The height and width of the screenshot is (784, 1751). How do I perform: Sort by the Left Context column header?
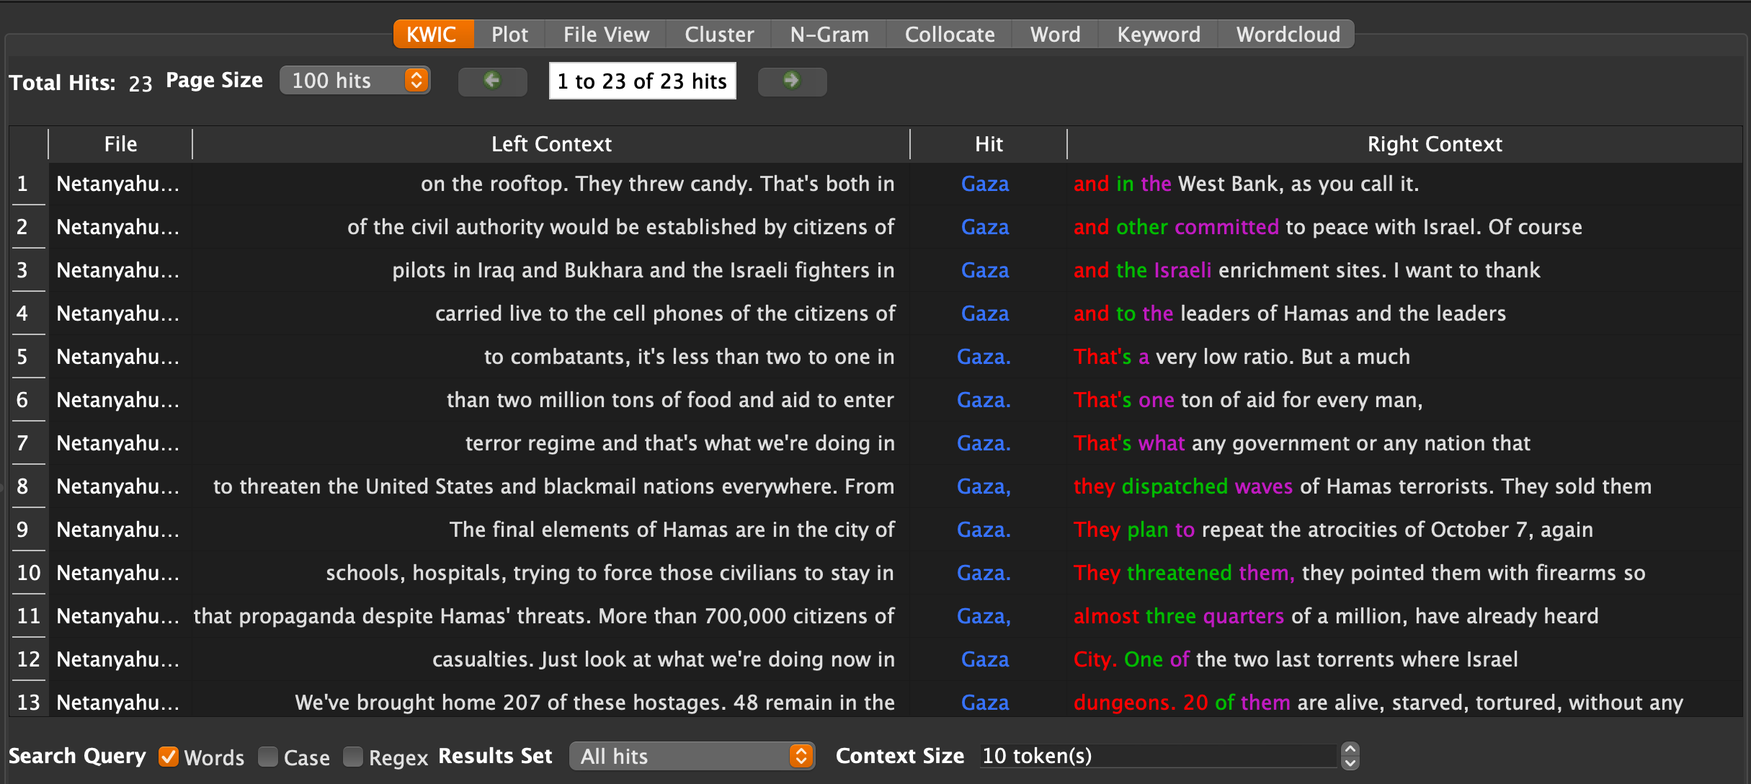tap(551, 144)
